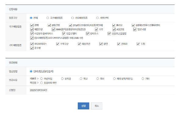The height and width of the screenshot is (114, 183).
Task: Select the 학교 radio option
Action: pos(81,79)
